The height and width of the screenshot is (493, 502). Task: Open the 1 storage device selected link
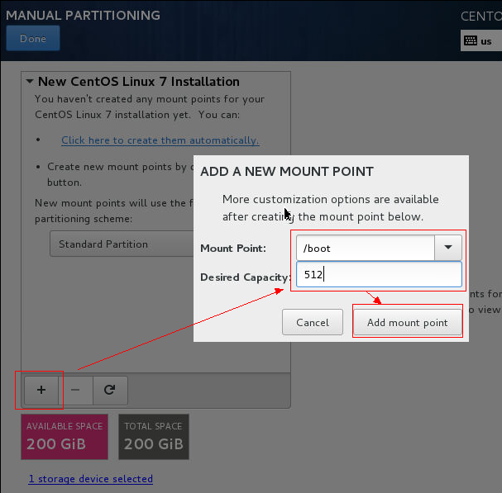pyautogui.click(x=91, y=479)
